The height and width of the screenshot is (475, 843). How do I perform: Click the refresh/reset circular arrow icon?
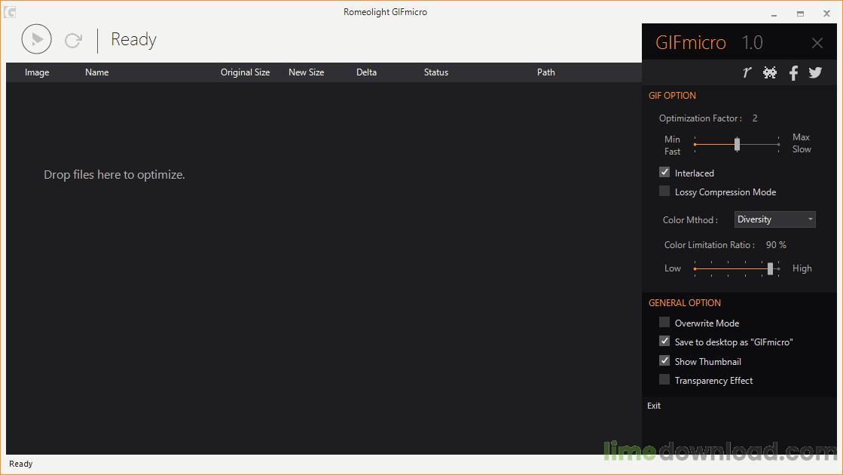tap(73, 40)
